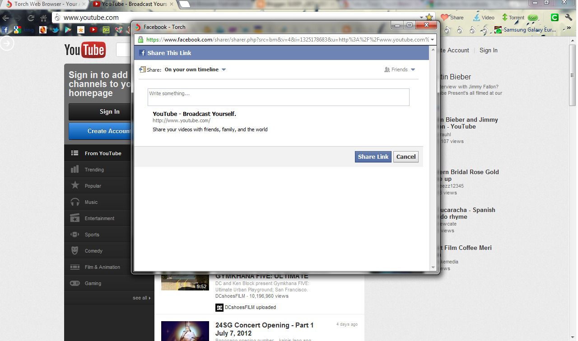578x341 pixels.
Task: Open the Torch Torrent button
Action: click(513, 18)
